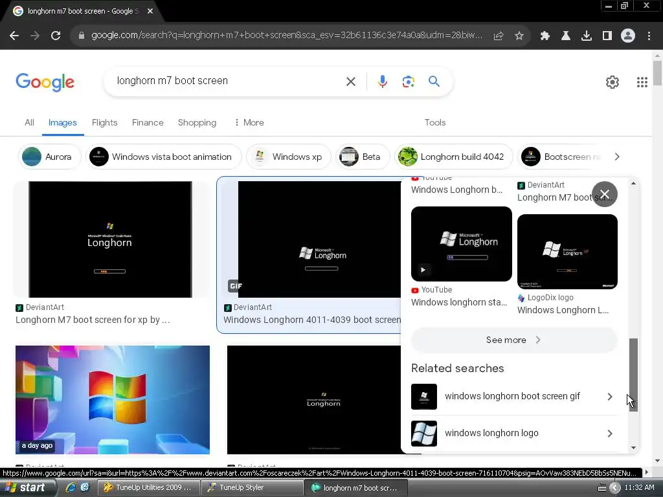Switch to the Finance tab
The image size is (663, 497).
[x=148, y=122]
